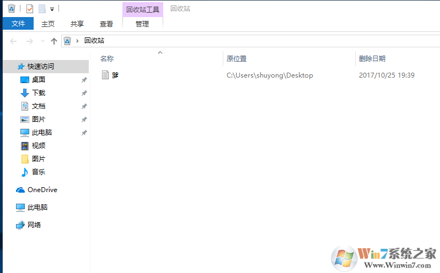
Task: Click the text file icon of 爹
Action: pos(105,75)
